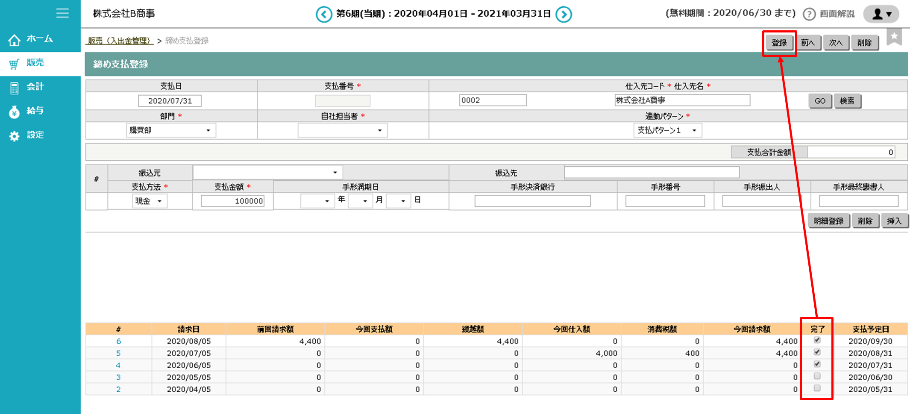The image size is (910, 414).
Task: Click the 前へ button
Action: coord(807,43)
